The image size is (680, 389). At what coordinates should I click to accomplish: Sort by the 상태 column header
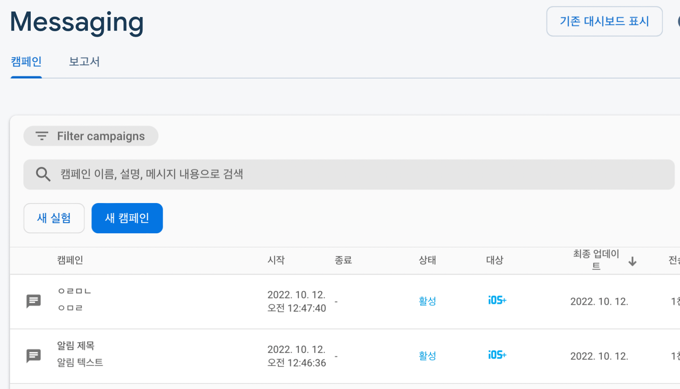pyautogui.click(x=427, y=260)
